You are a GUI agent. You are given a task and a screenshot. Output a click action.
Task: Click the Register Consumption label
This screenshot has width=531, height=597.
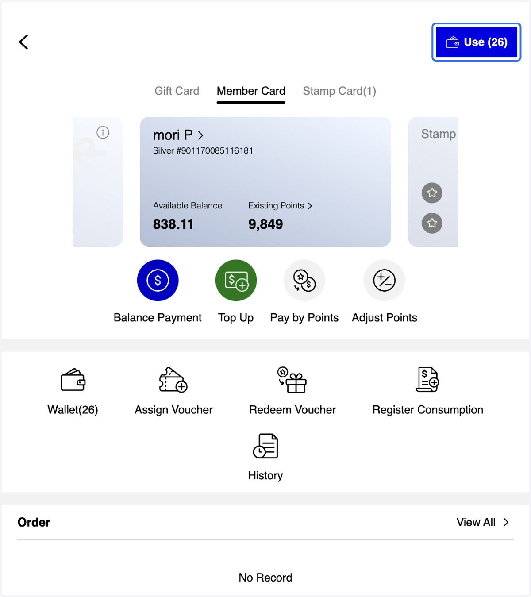tap(428, 410)
